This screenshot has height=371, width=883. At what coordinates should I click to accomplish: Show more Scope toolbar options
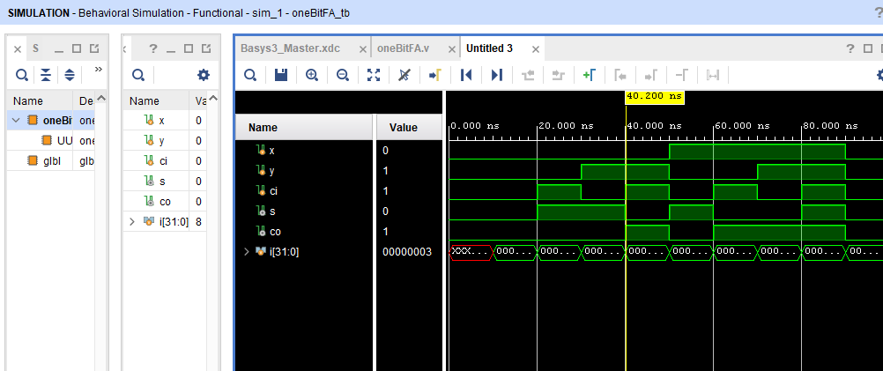[98, 70]
